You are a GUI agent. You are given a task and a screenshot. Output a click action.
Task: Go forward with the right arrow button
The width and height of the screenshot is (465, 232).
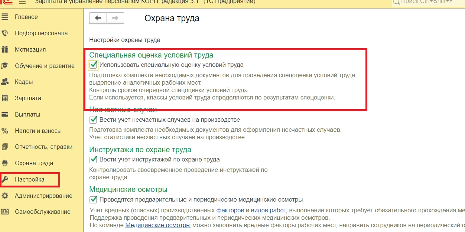point(115,18)
